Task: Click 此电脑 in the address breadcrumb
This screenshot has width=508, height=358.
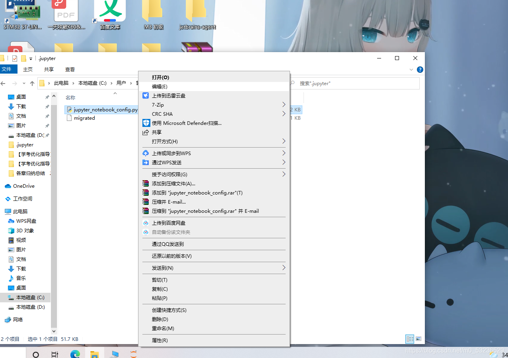Action: [61, 83]
